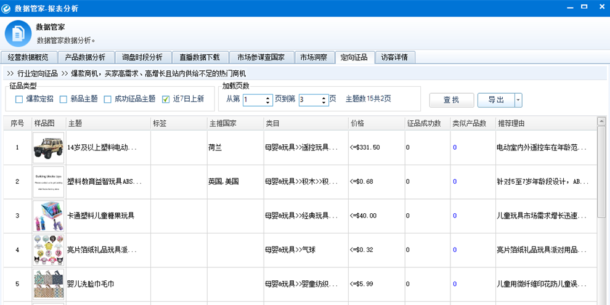Open the foil balloon sample thumbnail
The height and width of the screenshot is (305, 610).
point(48,250)
